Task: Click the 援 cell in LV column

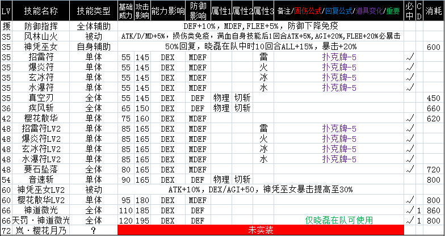Action: tap(6, 26)
